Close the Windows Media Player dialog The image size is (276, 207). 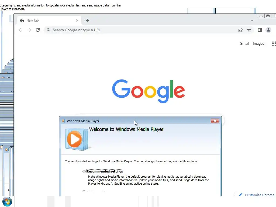(x=215, y=121)
